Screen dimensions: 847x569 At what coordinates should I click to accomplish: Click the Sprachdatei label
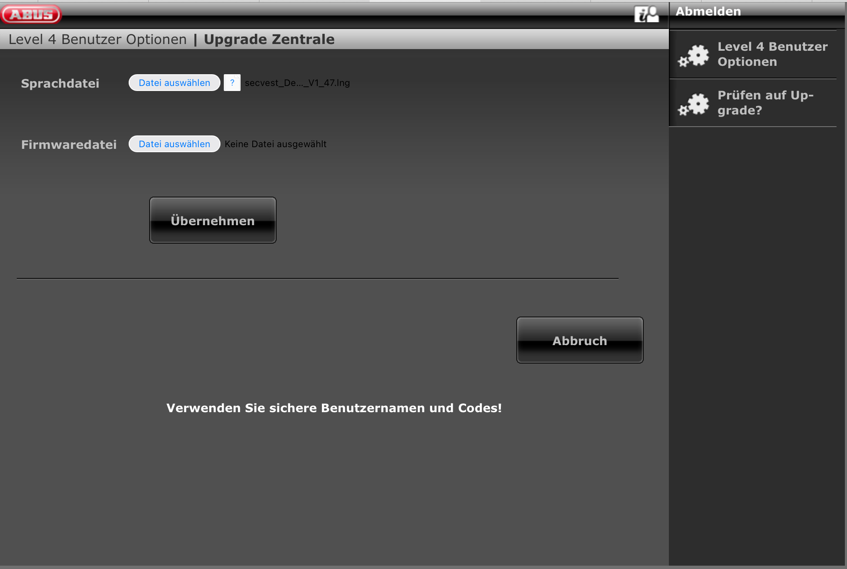[x=60, y=83]
